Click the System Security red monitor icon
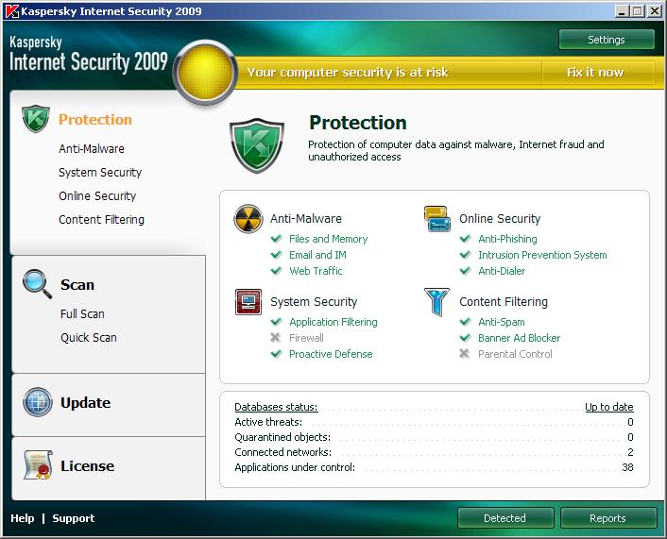 tap(248, 302)
